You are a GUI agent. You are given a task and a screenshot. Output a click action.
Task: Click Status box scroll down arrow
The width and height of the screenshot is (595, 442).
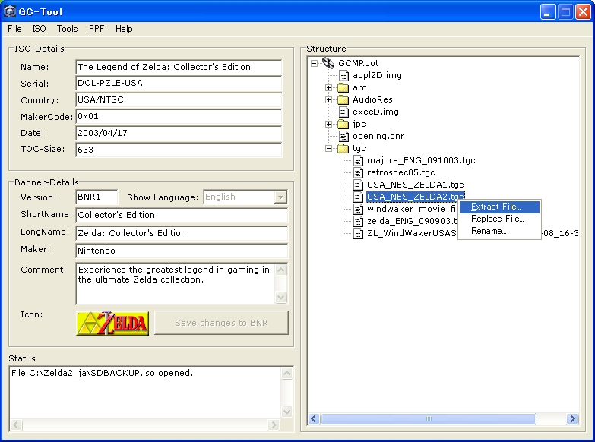287,412
